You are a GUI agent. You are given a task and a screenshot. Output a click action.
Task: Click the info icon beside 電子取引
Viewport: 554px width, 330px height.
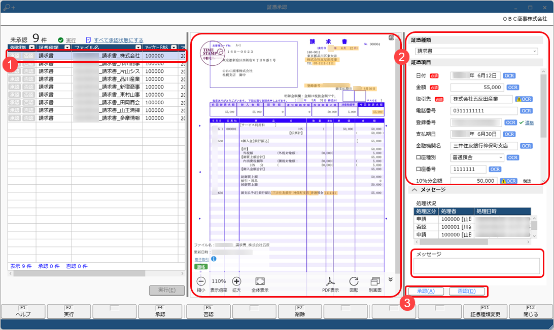(x=214, y=259)
